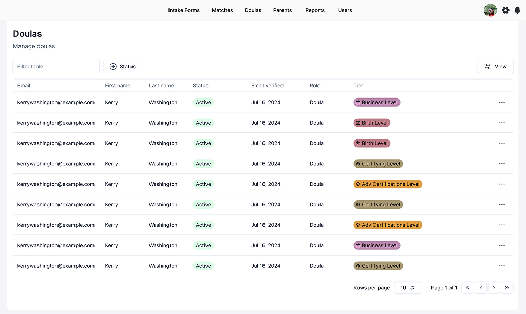Expand the Rows per page selector
This screenshot has width=526, height=314.
407,288
